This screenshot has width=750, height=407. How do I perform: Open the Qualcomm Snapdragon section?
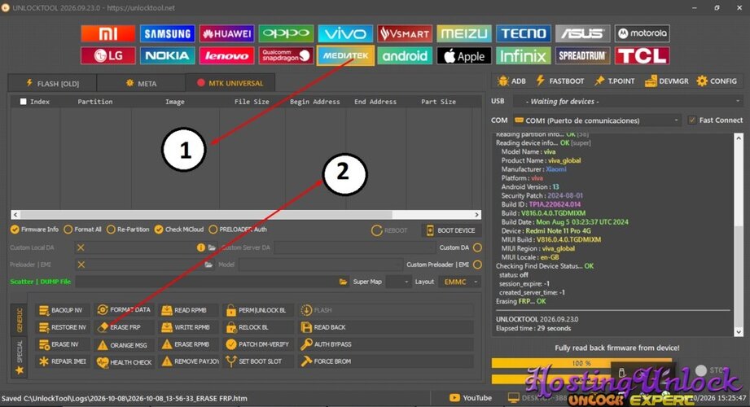coord(286,55)
